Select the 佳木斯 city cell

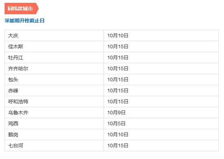[x=54, y=46]
